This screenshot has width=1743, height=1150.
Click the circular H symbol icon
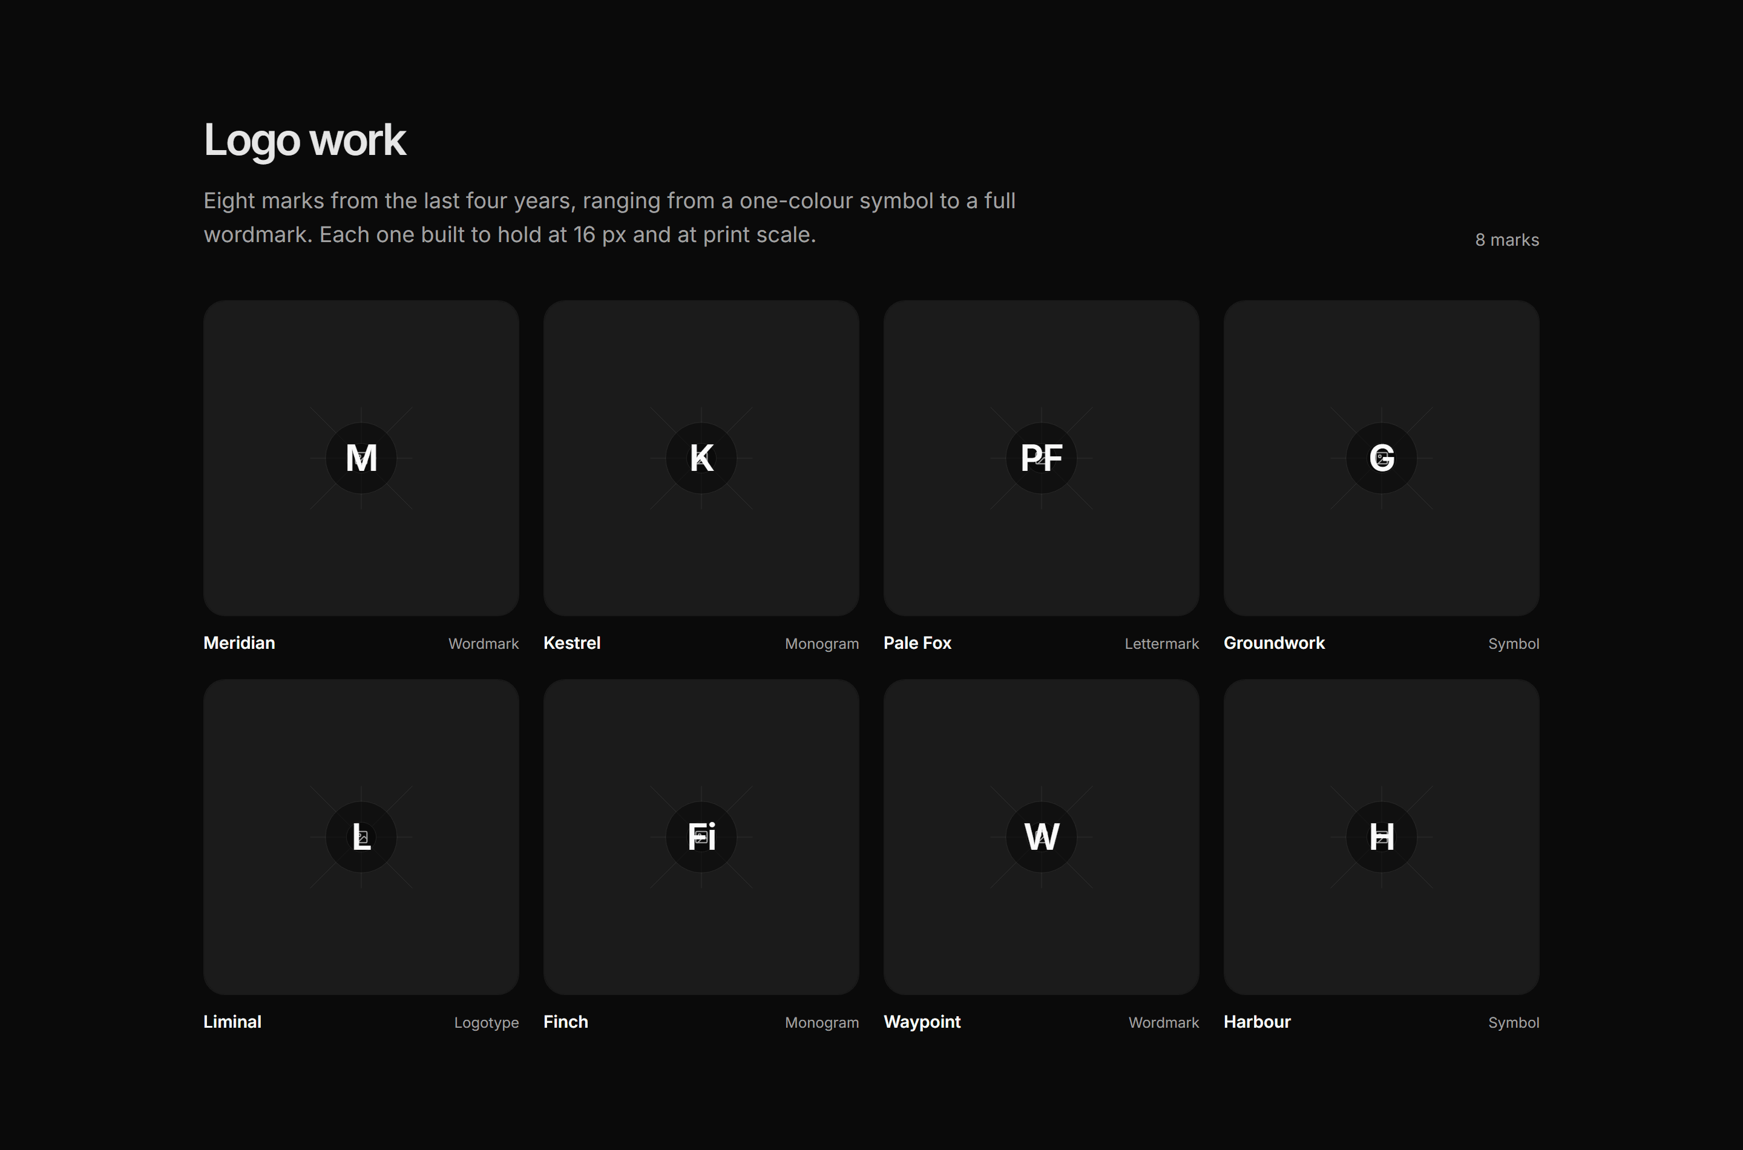1382,837
